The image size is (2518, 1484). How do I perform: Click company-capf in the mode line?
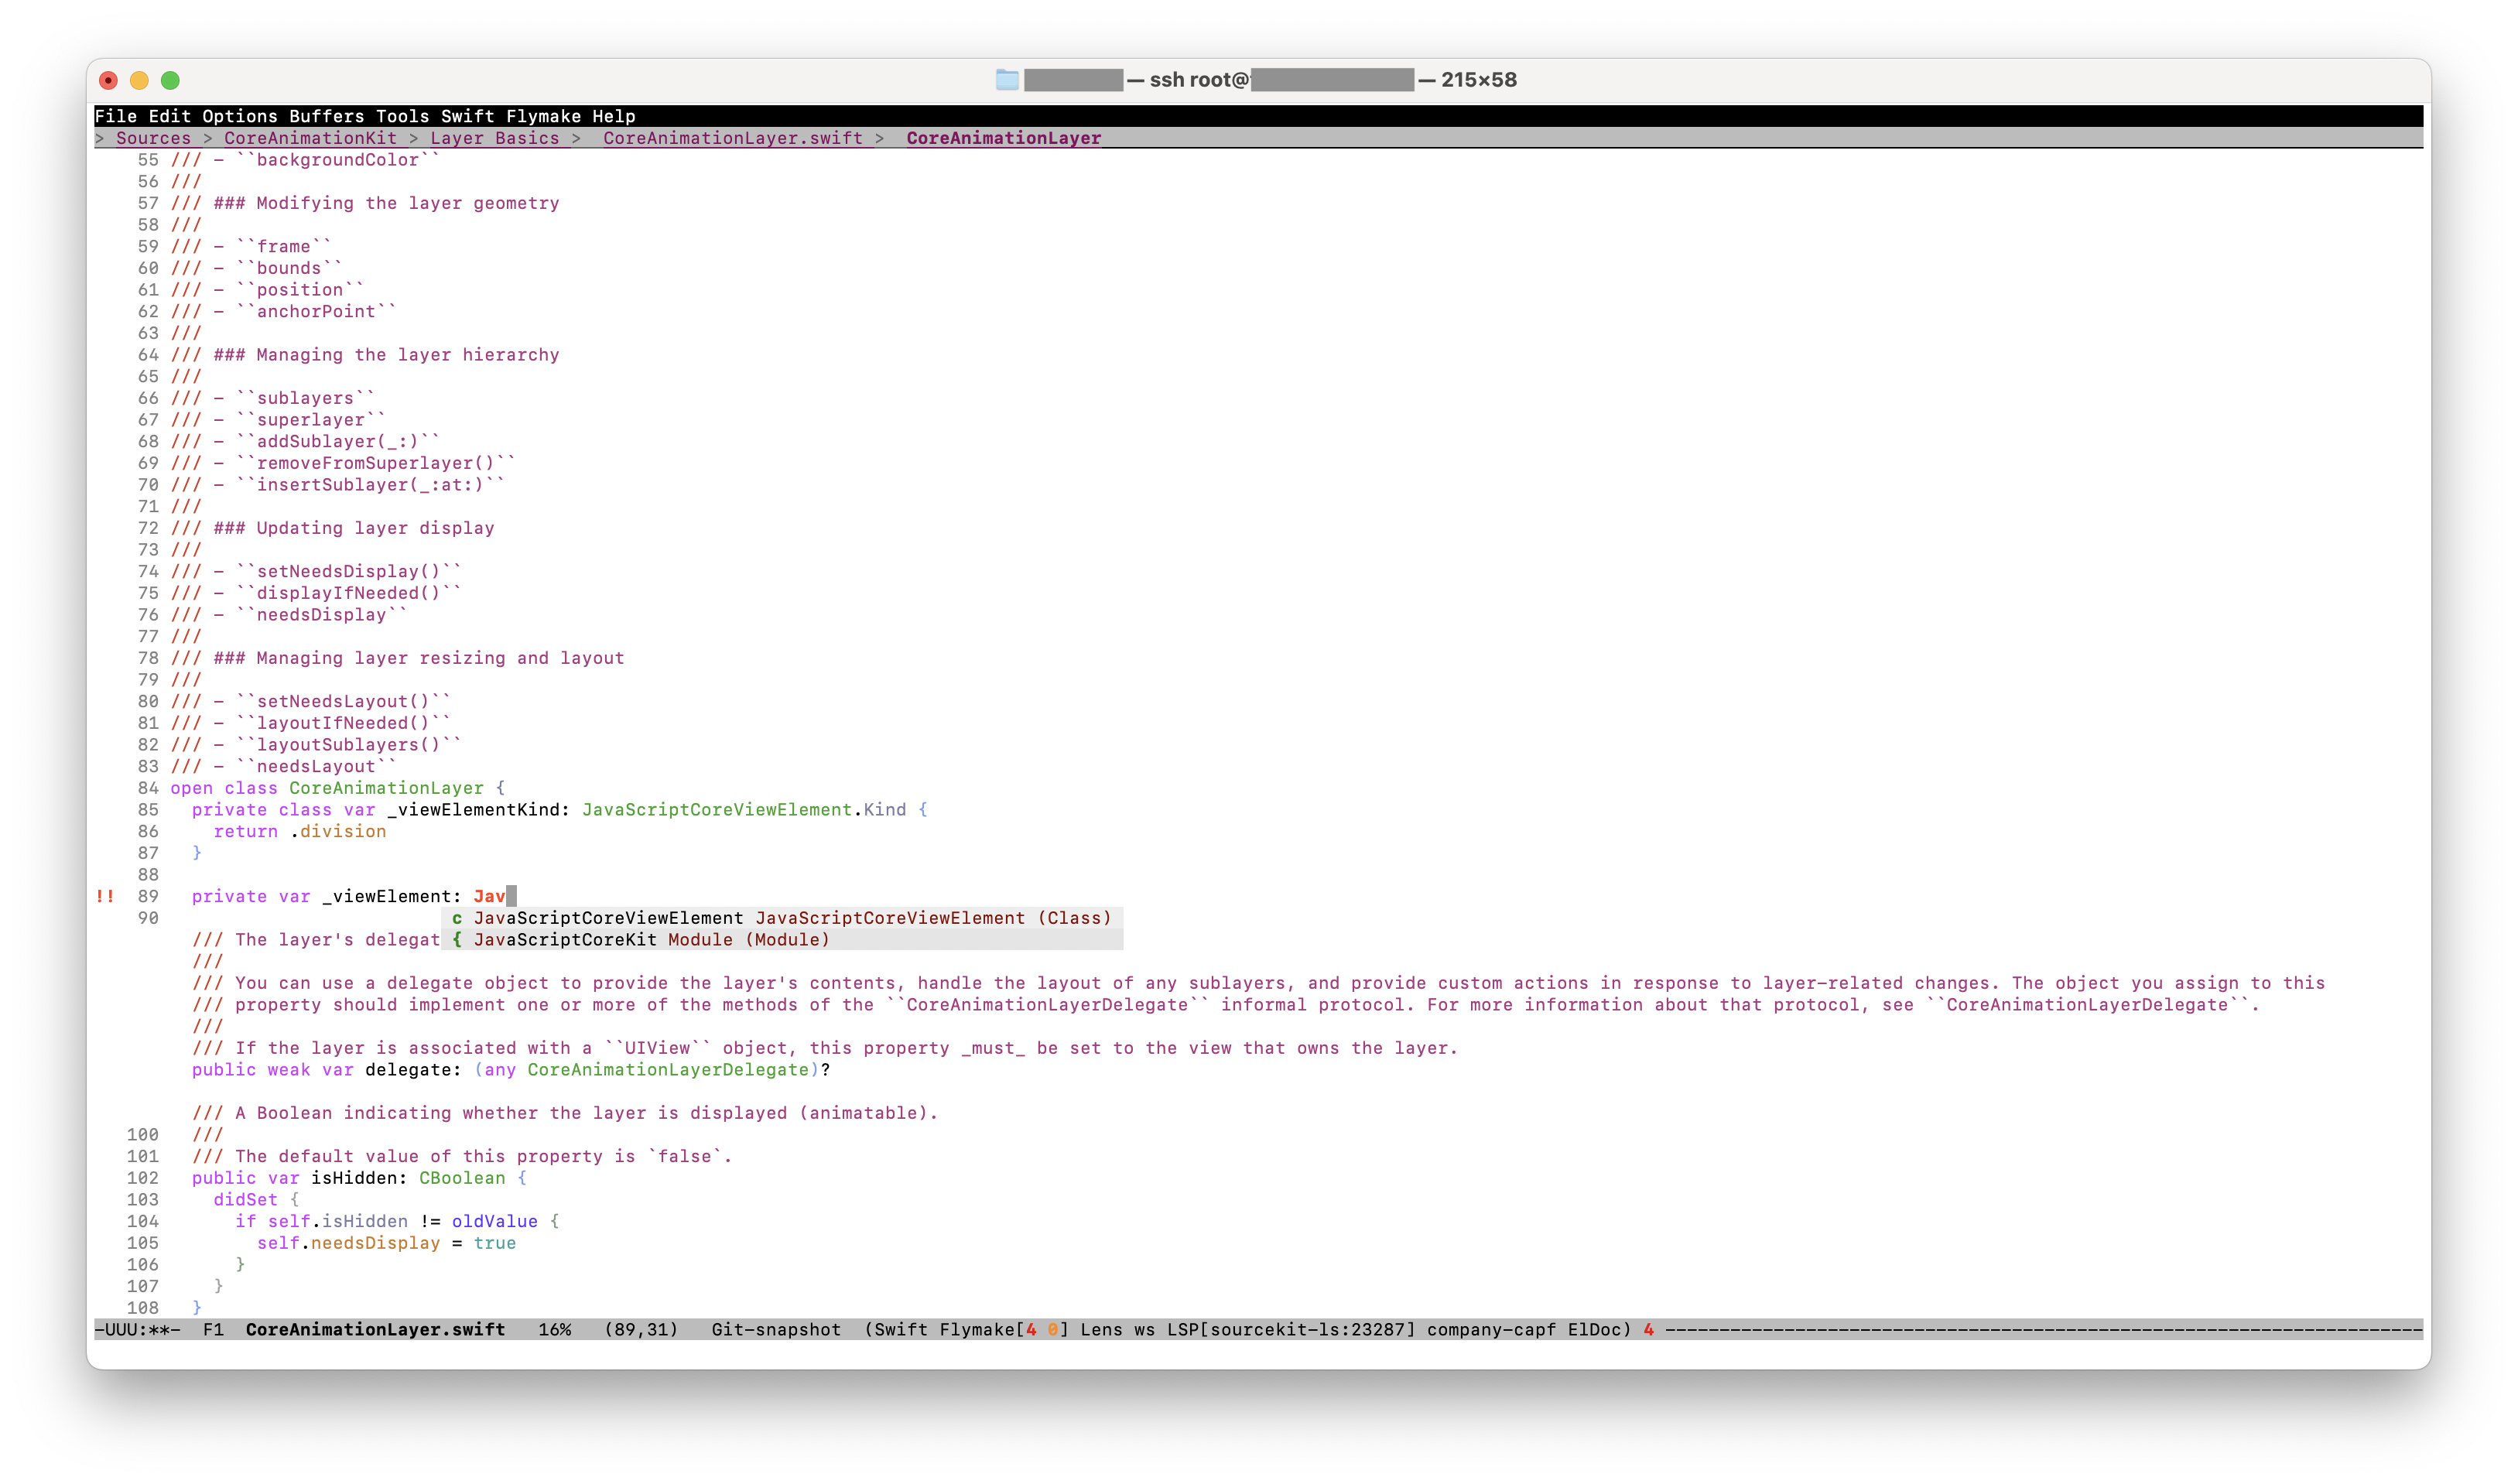tap(1491, 1329)
